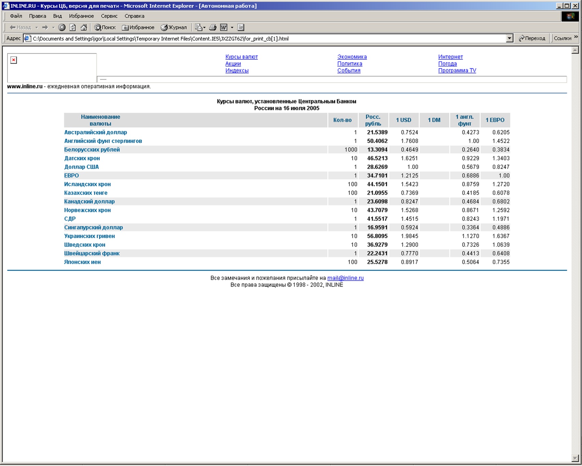The height and width of the screenshot is (466, 582).
Task: Click the 1 ЕВРО column header
Action: (x=495, y=120)
